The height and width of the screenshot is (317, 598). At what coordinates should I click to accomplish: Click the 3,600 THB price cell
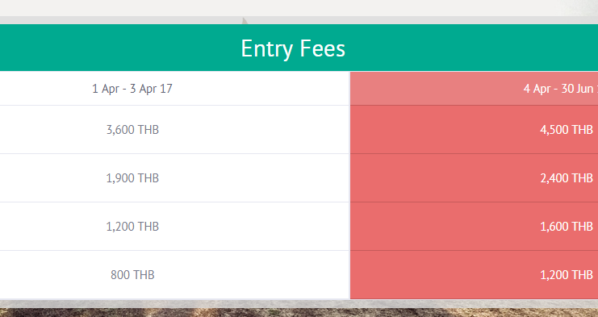pyautogui.click(x=132, y=130)
